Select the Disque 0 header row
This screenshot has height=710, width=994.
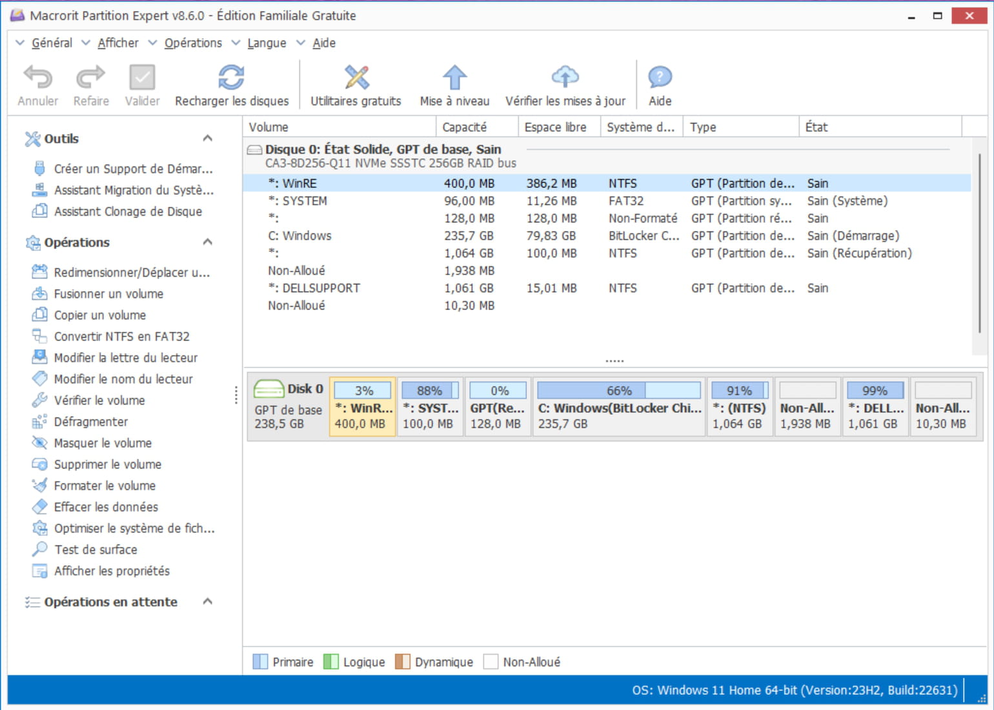(607, 156)
